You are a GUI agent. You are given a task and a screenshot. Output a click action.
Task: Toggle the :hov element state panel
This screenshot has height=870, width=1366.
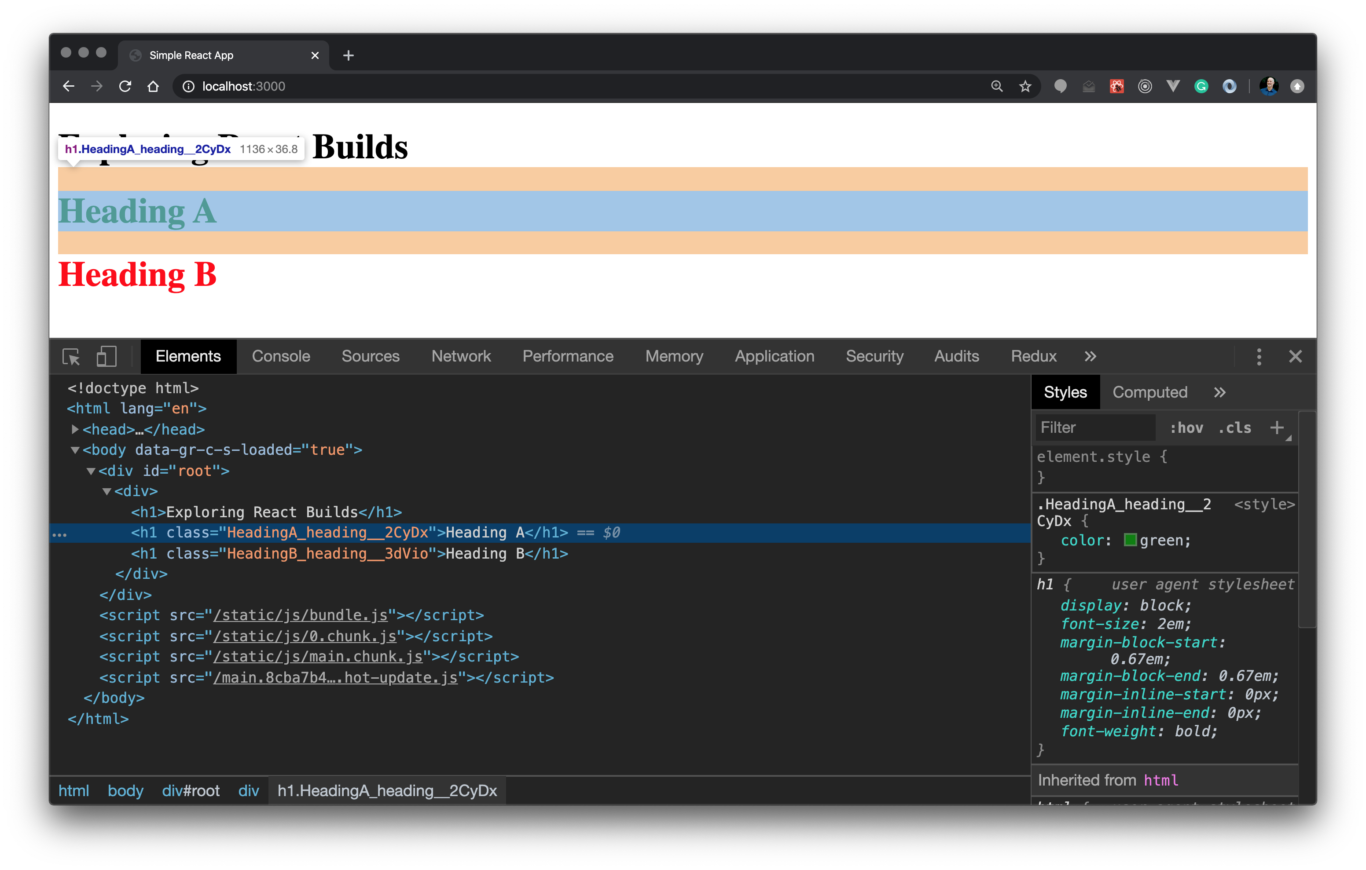tap(1186, 428)
